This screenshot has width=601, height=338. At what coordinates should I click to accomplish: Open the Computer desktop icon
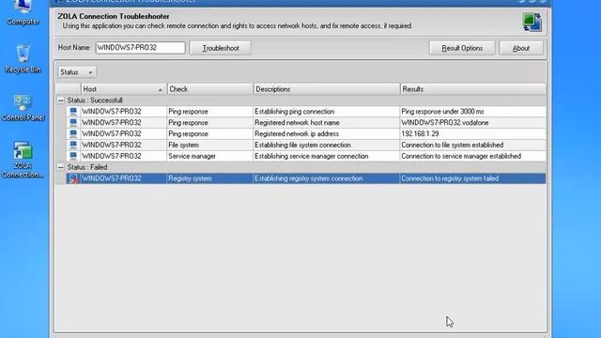(23, 12)
